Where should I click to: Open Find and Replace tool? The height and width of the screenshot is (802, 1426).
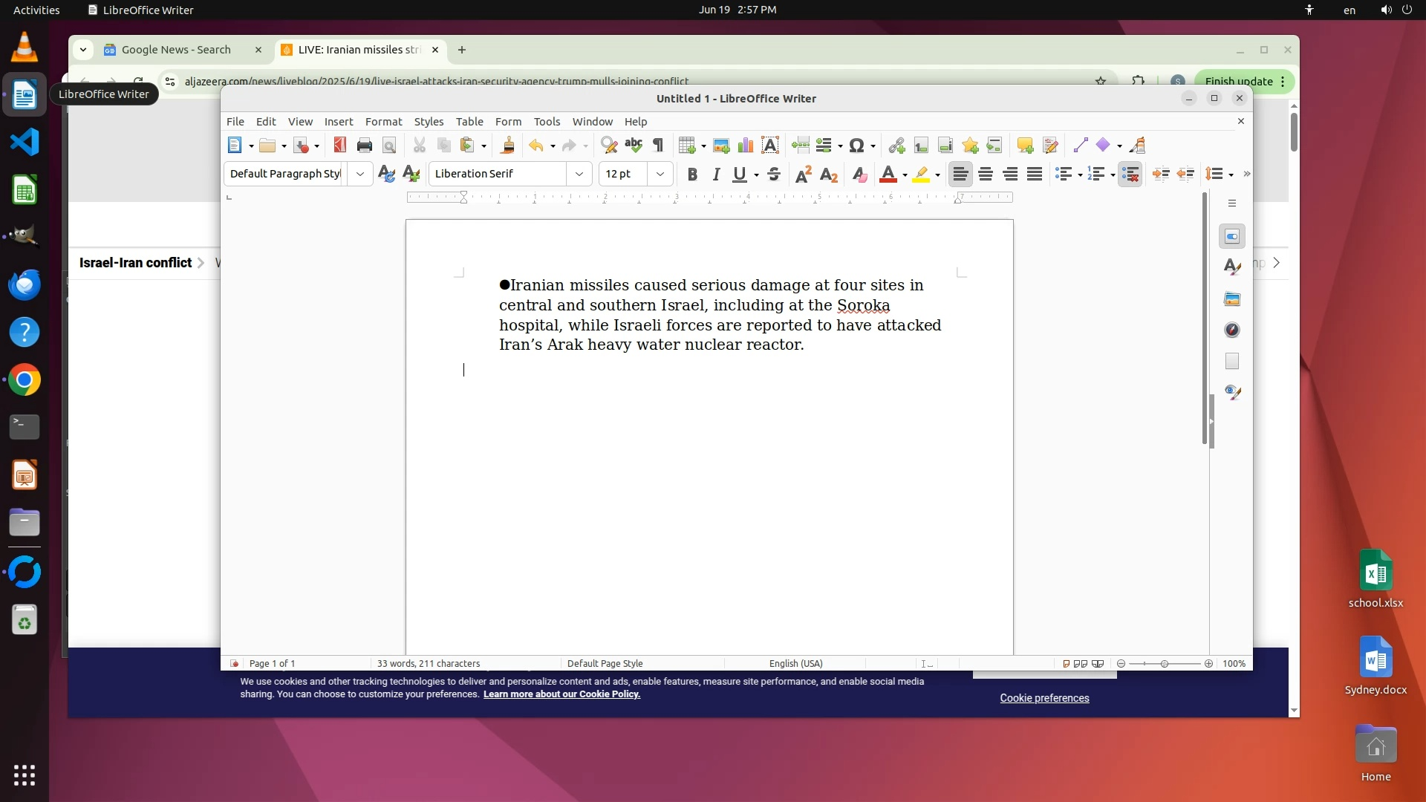(608, 146)
